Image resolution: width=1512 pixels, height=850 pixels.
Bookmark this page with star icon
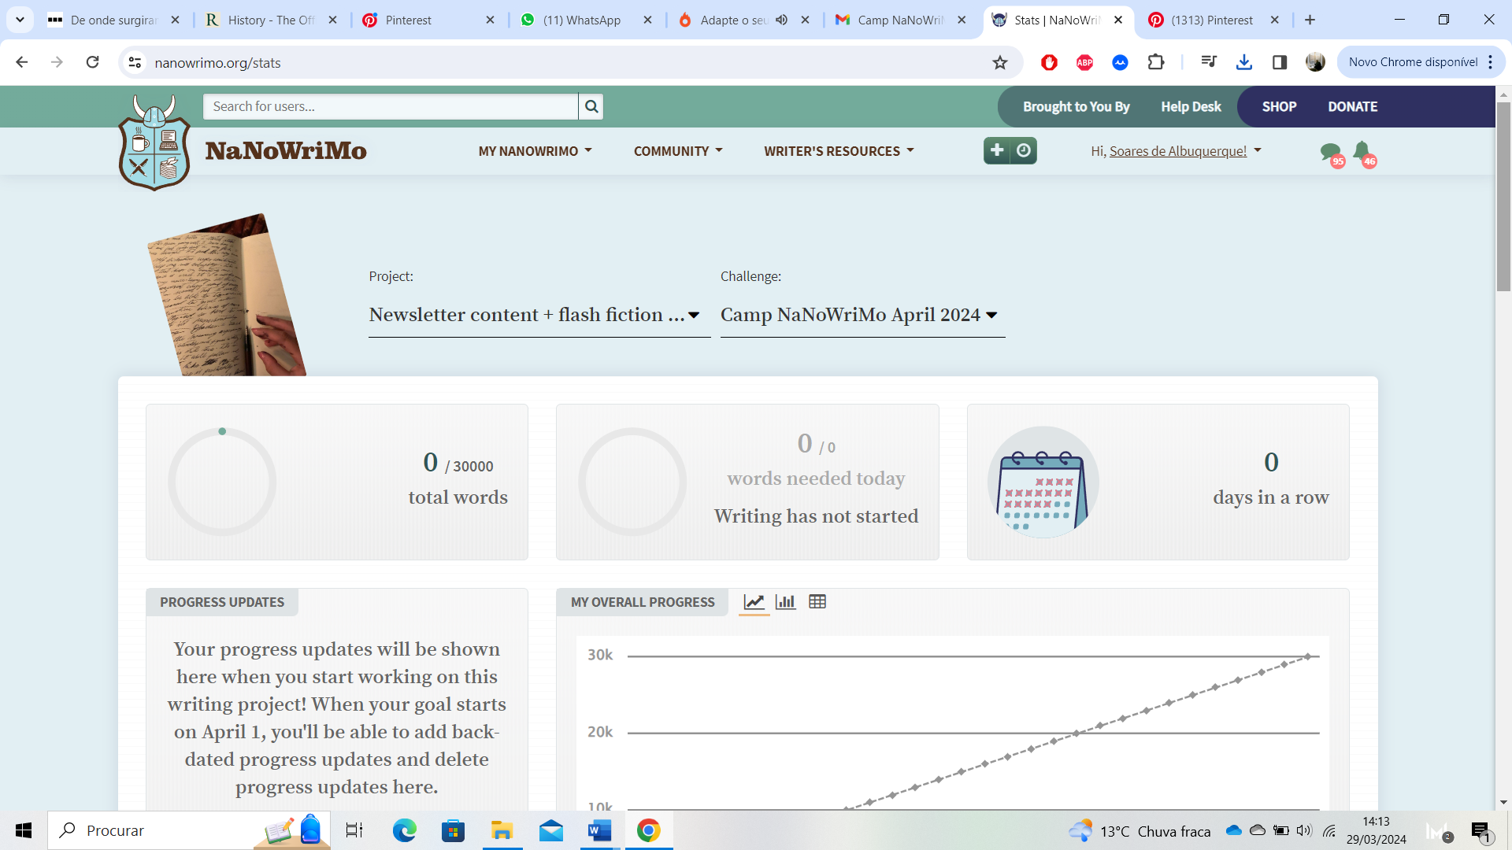pyautogui.click(x=1000, y=62)
